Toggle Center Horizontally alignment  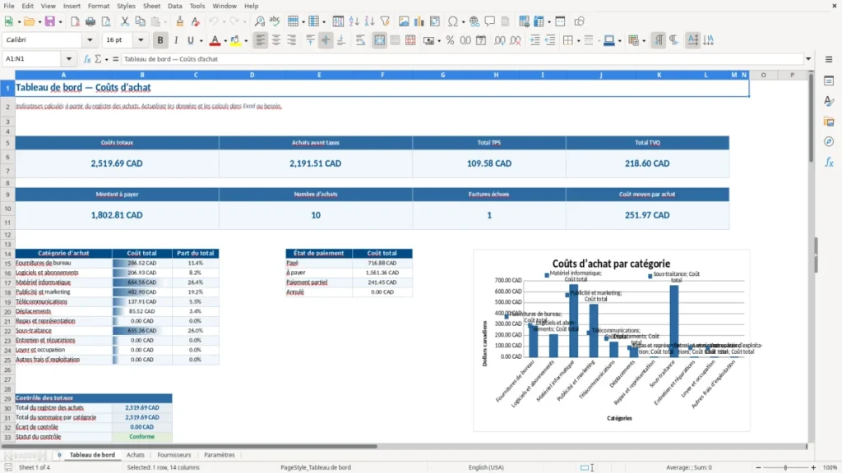click(276, 40)
